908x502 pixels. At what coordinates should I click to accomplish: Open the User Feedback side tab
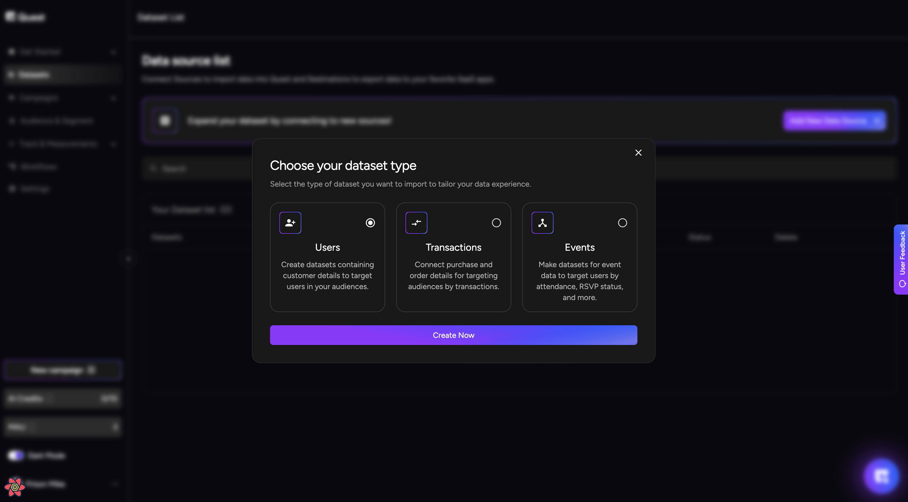point(901,259)
